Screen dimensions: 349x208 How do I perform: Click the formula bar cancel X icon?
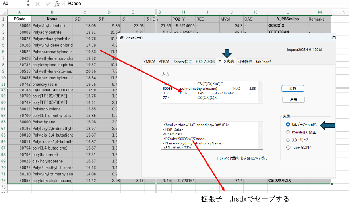pyautogui.click(x=37, y=4)
